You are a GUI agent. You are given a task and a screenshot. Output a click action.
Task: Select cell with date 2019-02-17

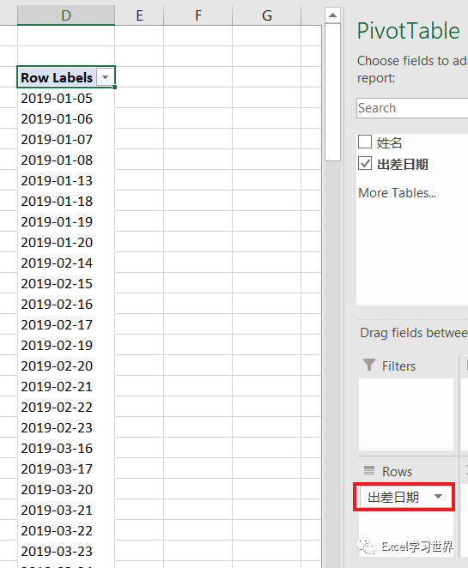pyautogui.click(x=66, y=325)
